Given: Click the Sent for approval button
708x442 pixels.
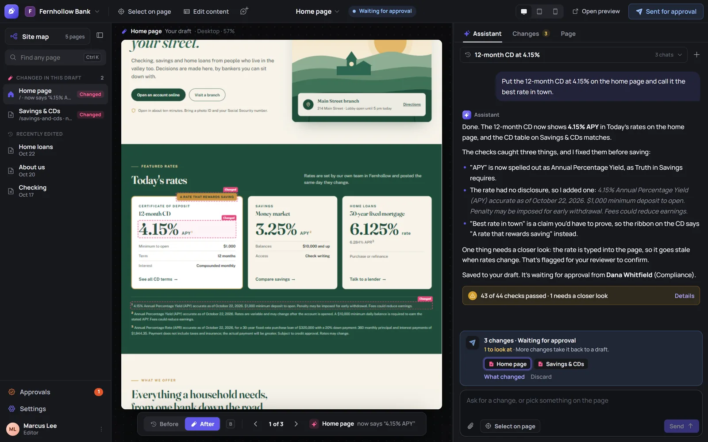Looking at the screenshot, I should pos(666,11).
